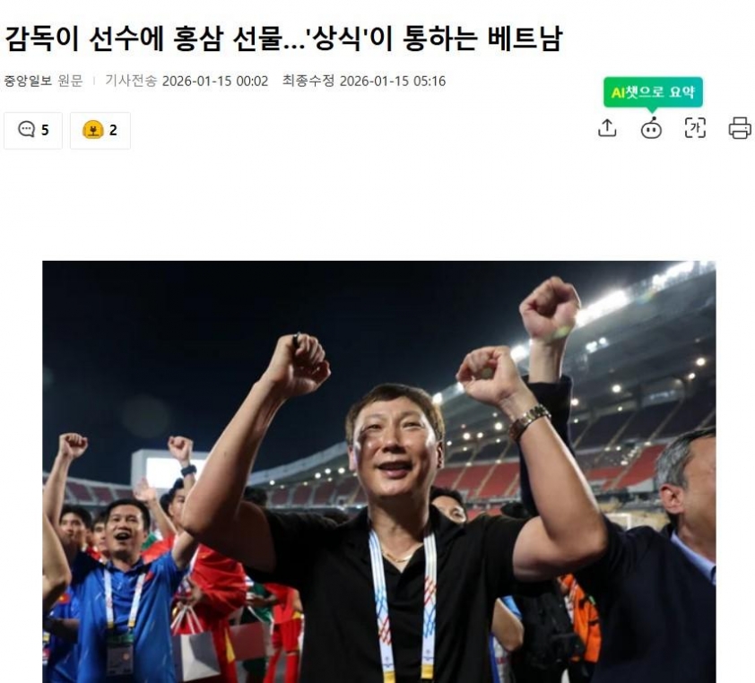This screenshot has height=683, width=755.
Task: Click the comment count number 5
Action: point(45,130)
